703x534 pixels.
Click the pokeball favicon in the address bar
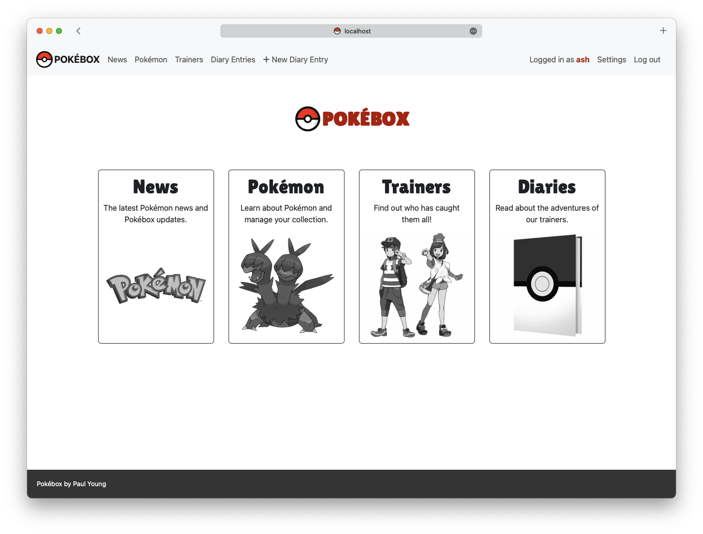tap(337, 31)
